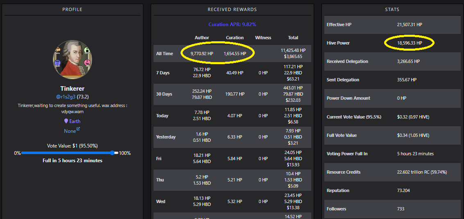This screenshot has height=219, width=464.
Task: Select the Wed row label
Action: (161, 201)
